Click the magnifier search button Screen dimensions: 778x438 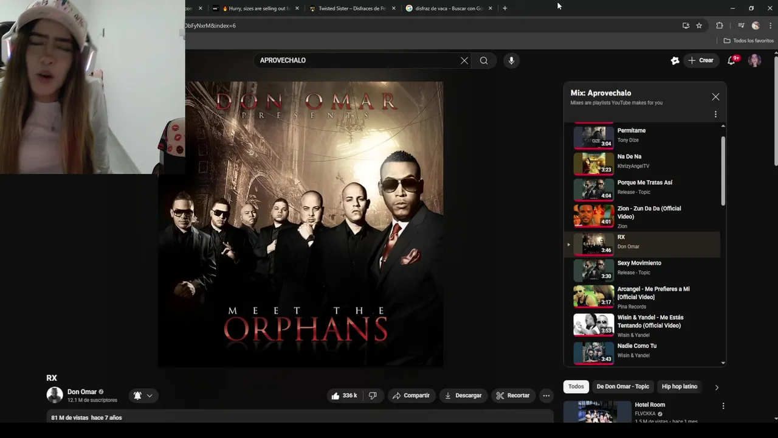click(x=484, y=60)
